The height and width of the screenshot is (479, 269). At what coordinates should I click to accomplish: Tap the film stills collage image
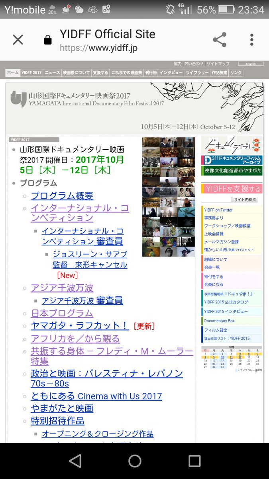pos(169,197)
